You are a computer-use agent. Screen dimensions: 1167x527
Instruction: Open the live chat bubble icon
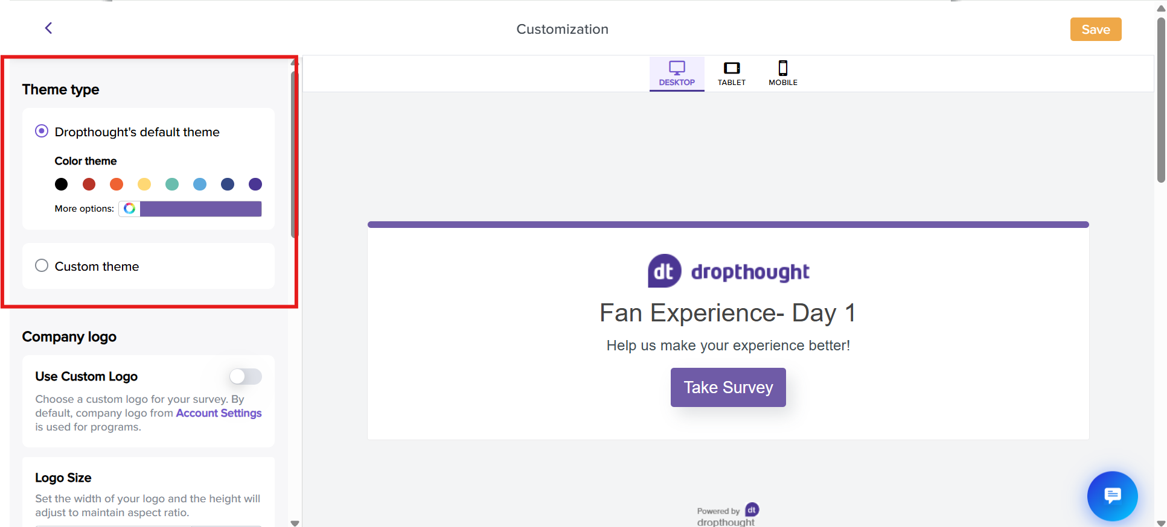[1112, 496]
